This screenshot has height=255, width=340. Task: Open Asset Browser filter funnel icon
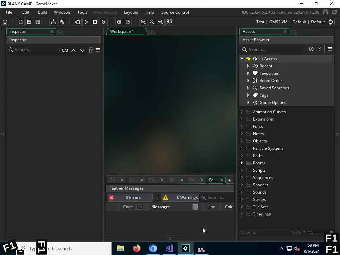[319, 49]
